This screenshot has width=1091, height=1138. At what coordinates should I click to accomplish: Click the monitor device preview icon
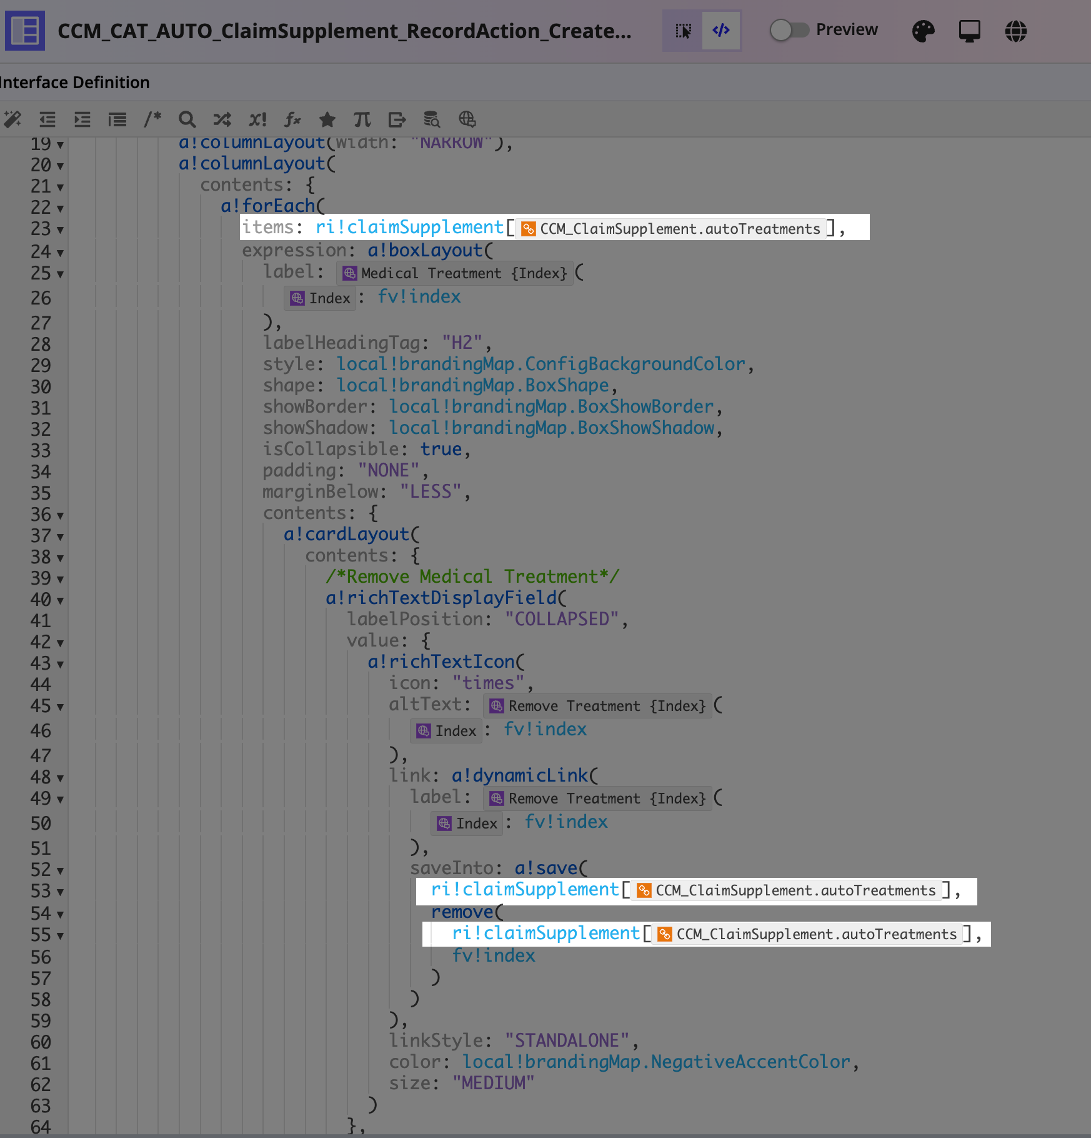[x=970, y=31]
